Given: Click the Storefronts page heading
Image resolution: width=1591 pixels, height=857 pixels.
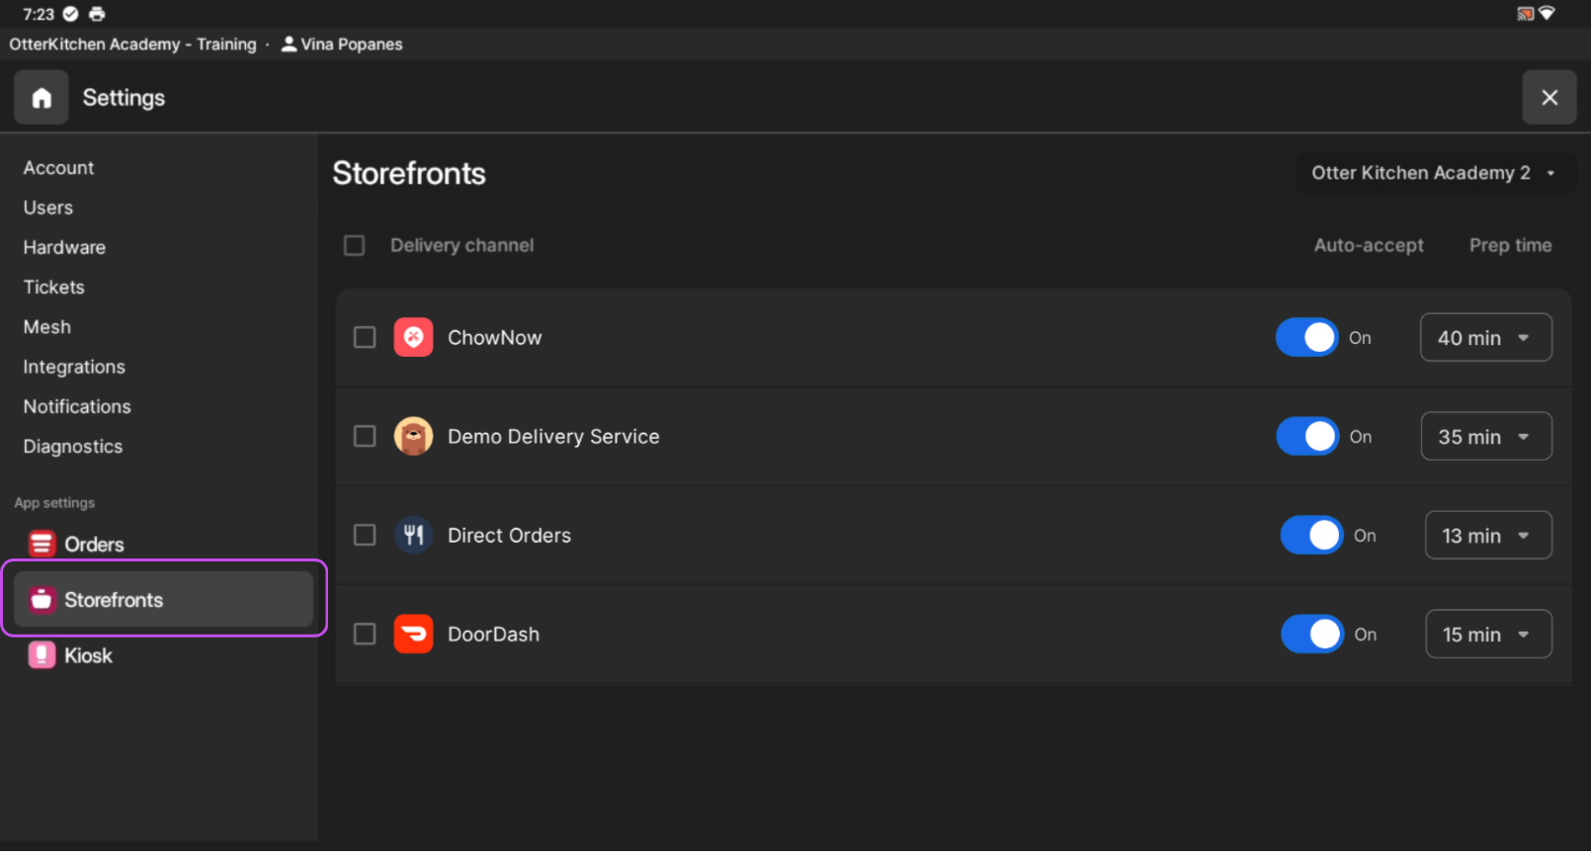Looking at the screenshot, I should pyautogui.click(x=409, y=173).
